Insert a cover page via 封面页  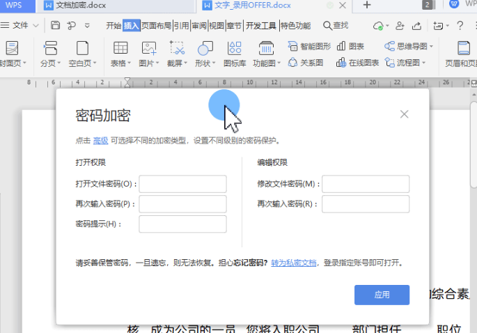coord(13,54)
